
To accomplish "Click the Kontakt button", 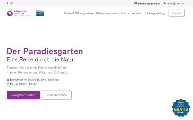I will pos(177,13).
